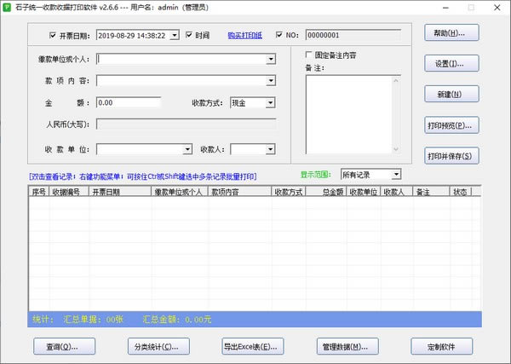Open 设置(I) settings button
This screenshot has width=511, height=364.
click(x=451, y=64)
